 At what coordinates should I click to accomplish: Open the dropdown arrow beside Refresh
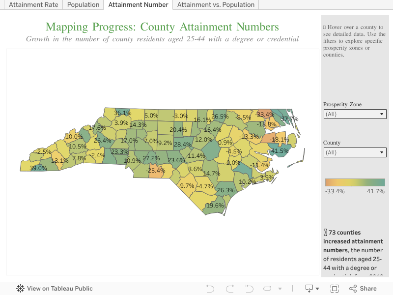point(280,289)
